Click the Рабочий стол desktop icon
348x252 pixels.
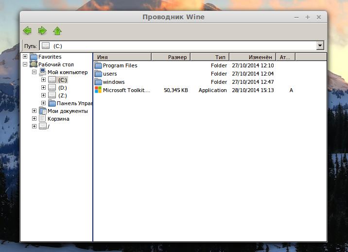pyautogui.click(x=34, y=64)
